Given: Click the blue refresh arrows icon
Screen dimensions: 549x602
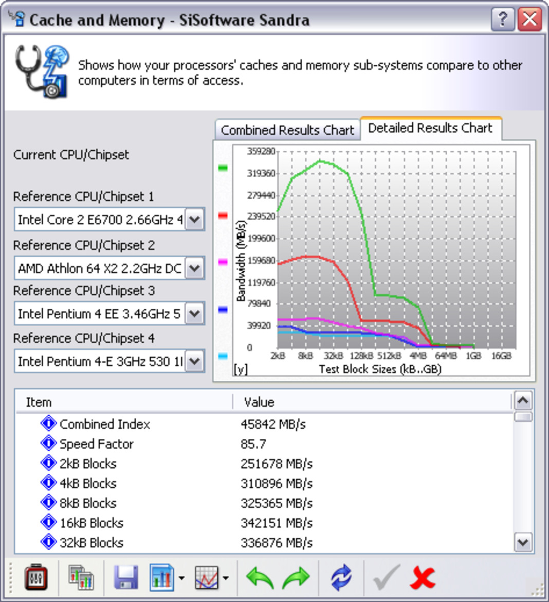Looking at the screenshot, I should (x=341, y=577).
